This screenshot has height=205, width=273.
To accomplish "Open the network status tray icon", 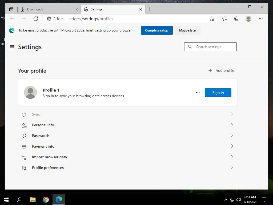I will [232, 200].
